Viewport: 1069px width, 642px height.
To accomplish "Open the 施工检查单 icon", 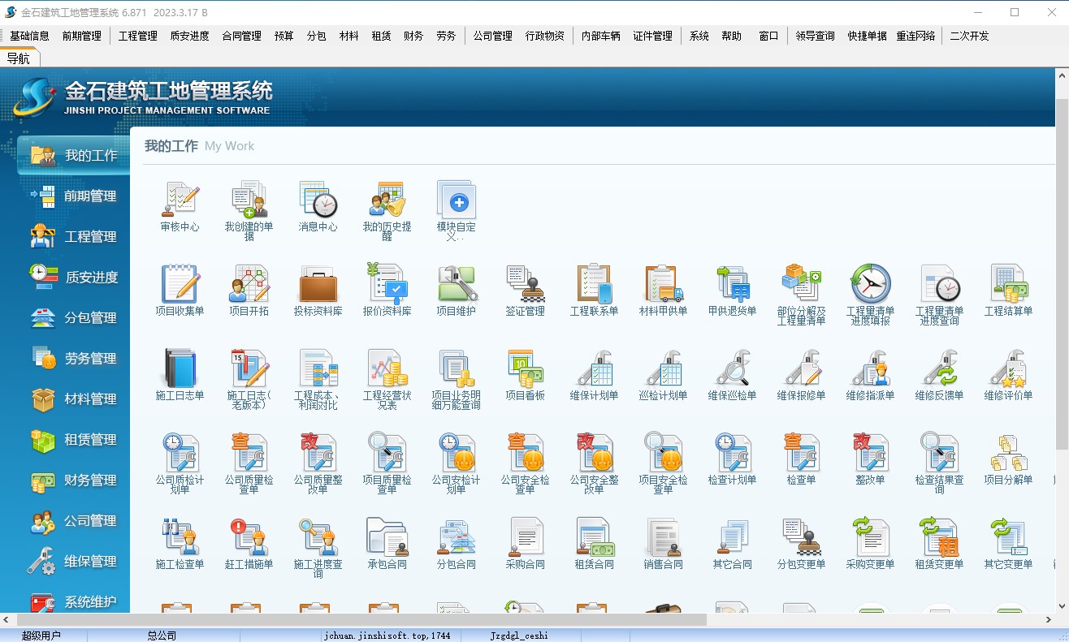I will (x=180, y=537).
